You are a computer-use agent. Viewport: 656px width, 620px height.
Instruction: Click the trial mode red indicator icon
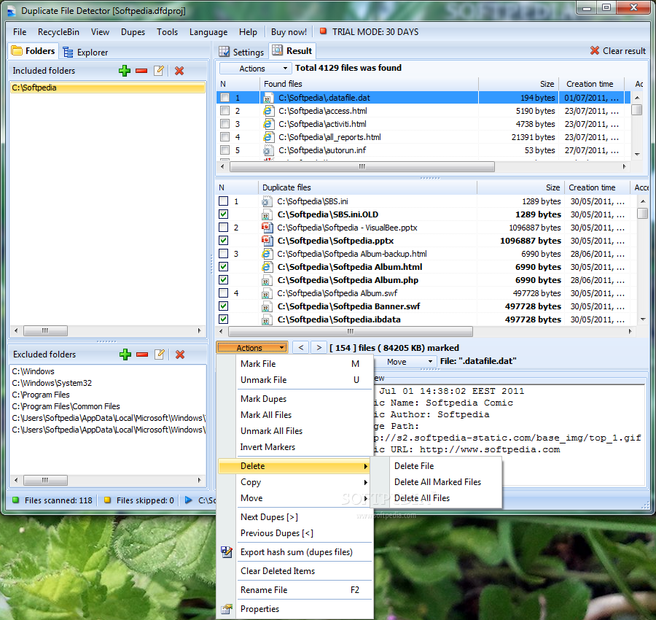323,31
